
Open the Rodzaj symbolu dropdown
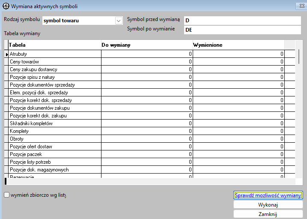coord(119,21)
